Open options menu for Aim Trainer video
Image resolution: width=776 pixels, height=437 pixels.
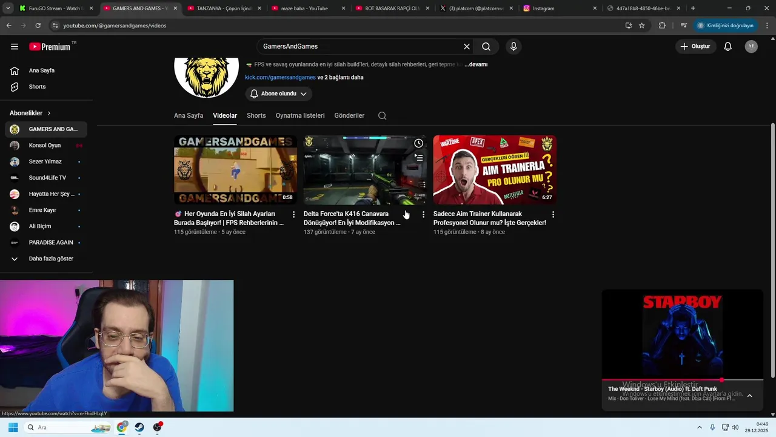pyautogui.click(x=553, y=214)
